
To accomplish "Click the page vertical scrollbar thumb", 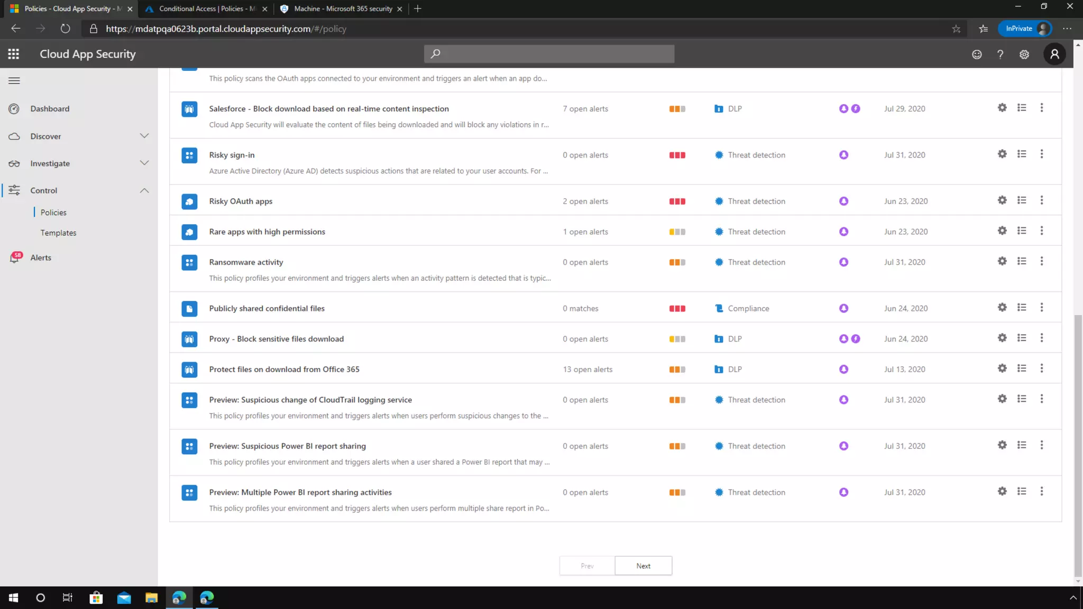I will (x=1078, y=446).
